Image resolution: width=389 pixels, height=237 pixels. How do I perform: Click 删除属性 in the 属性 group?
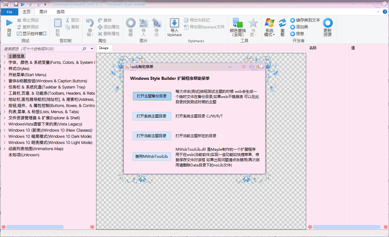pyautogui.click(x=109, y=34)
